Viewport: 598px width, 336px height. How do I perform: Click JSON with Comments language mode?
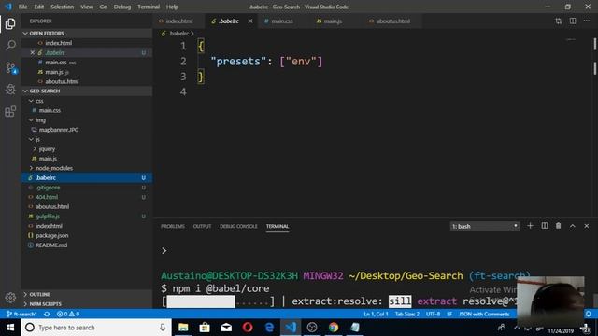(484, 314)
